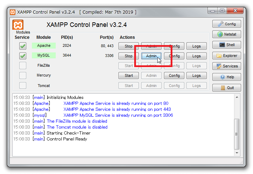Viewport: 253px width, 174px height.
Task: Stop the MySQL module
Action: coord(129,56)
